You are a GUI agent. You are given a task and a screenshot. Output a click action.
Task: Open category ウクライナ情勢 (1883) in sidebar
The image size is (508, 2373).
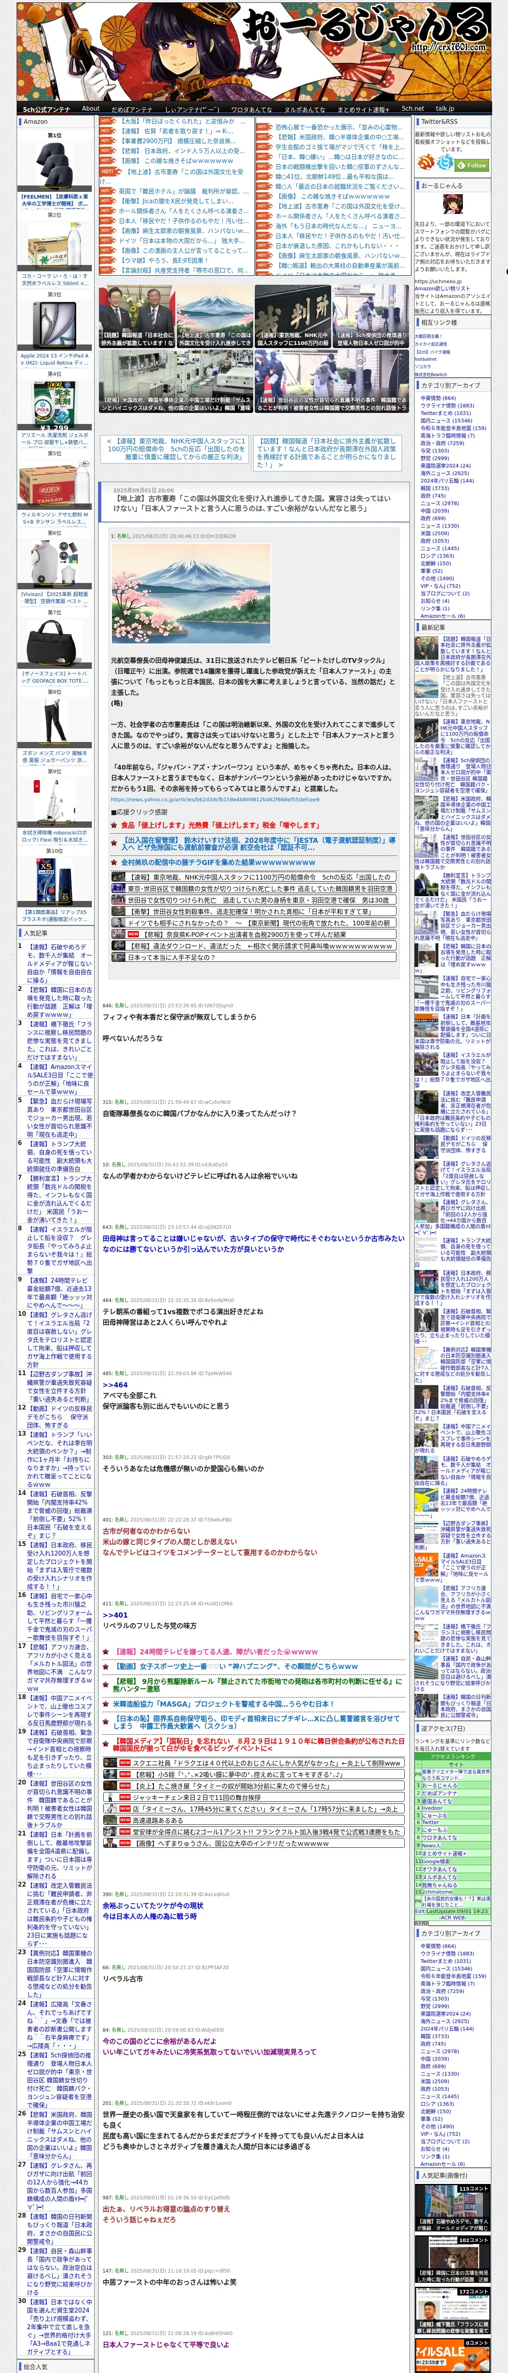coord(447,405)
